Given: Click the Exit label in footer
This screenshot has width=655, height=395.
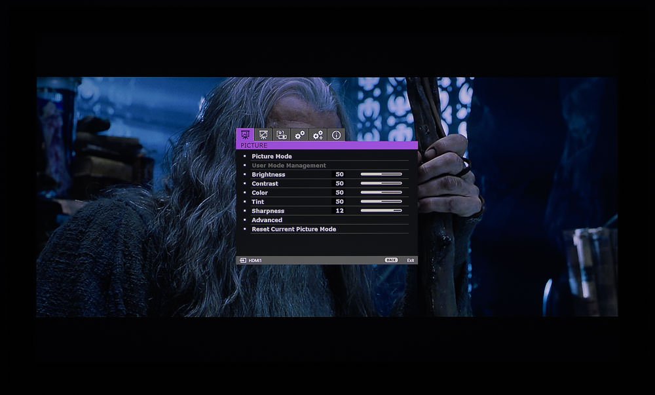Looking at the screenshot, I should (x=411, y=260).
